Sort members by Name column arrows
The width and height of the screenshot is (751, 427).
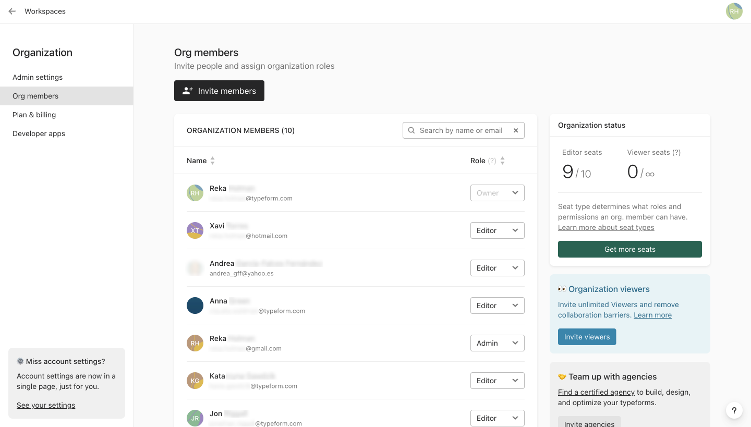(212, 161)
